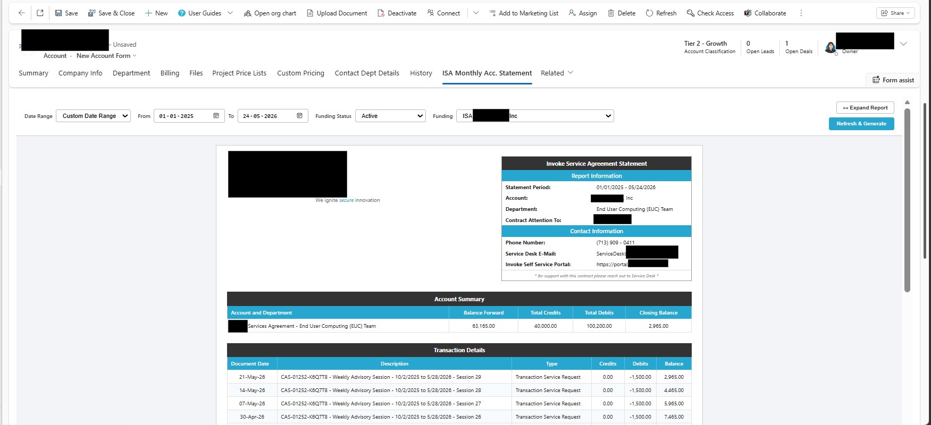Click the Connect command

[x=443, y=13]
